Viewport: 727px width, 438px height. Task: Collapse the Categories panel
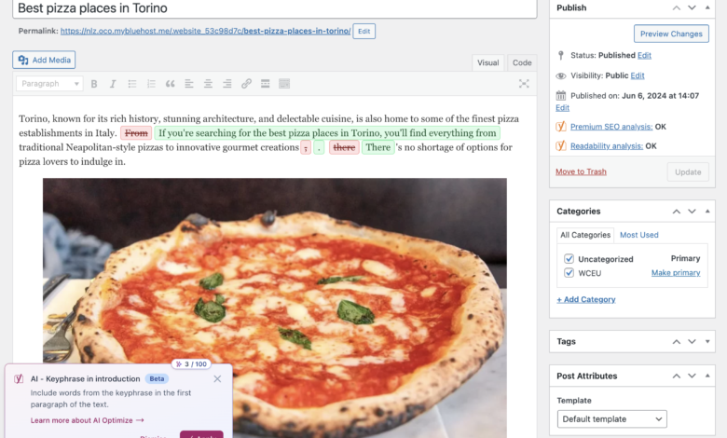point(707,212)
